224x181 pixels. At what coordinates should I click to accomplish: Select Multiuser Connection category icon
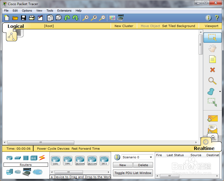point(38,172)
